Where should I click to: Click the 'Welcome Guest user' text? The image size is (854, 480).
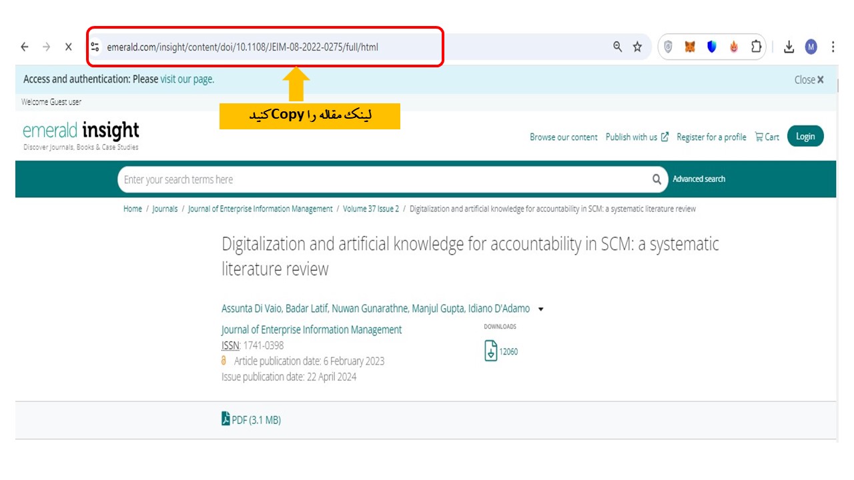point(51,102)
